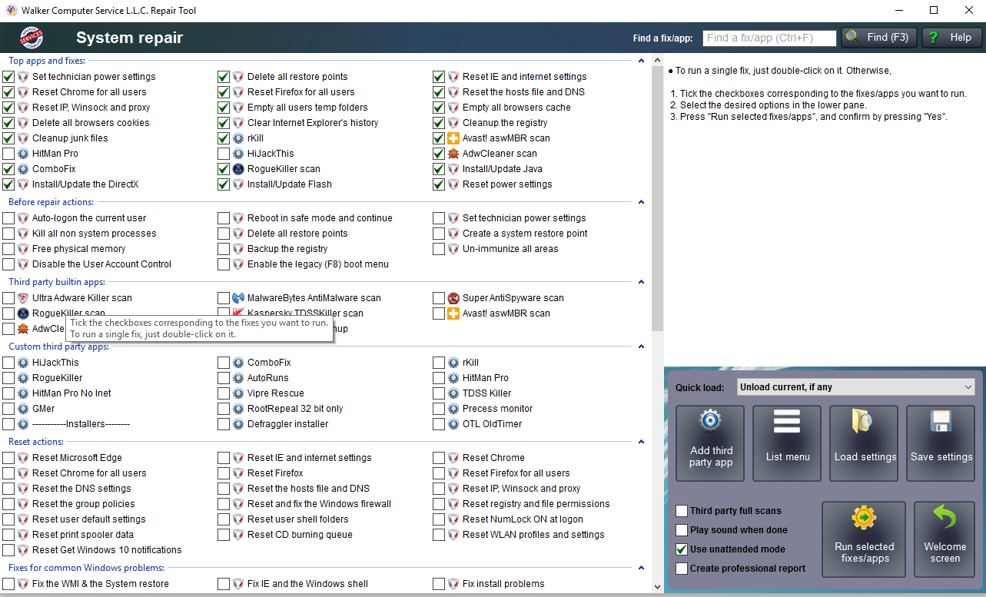Click the HiJackThis gear icon in Custom third party apps
The width and height of the screenshot is (986, 597).
[23, 363]
